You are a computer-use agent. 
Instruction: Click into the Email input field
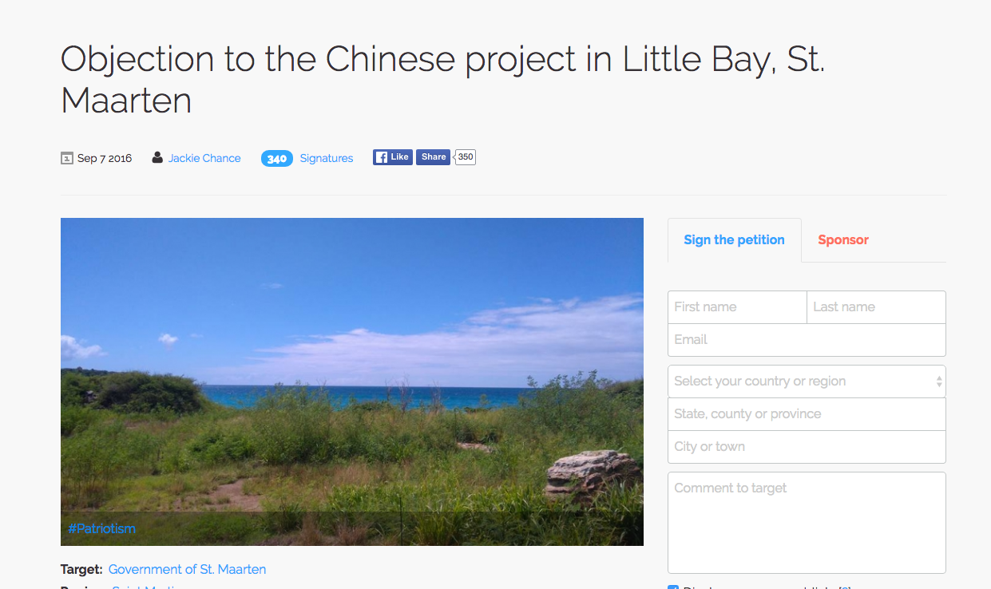click(807, 340)
